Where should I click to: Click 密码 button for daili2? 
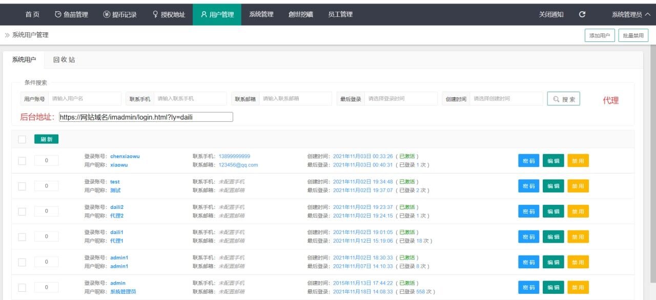(529, 211)
